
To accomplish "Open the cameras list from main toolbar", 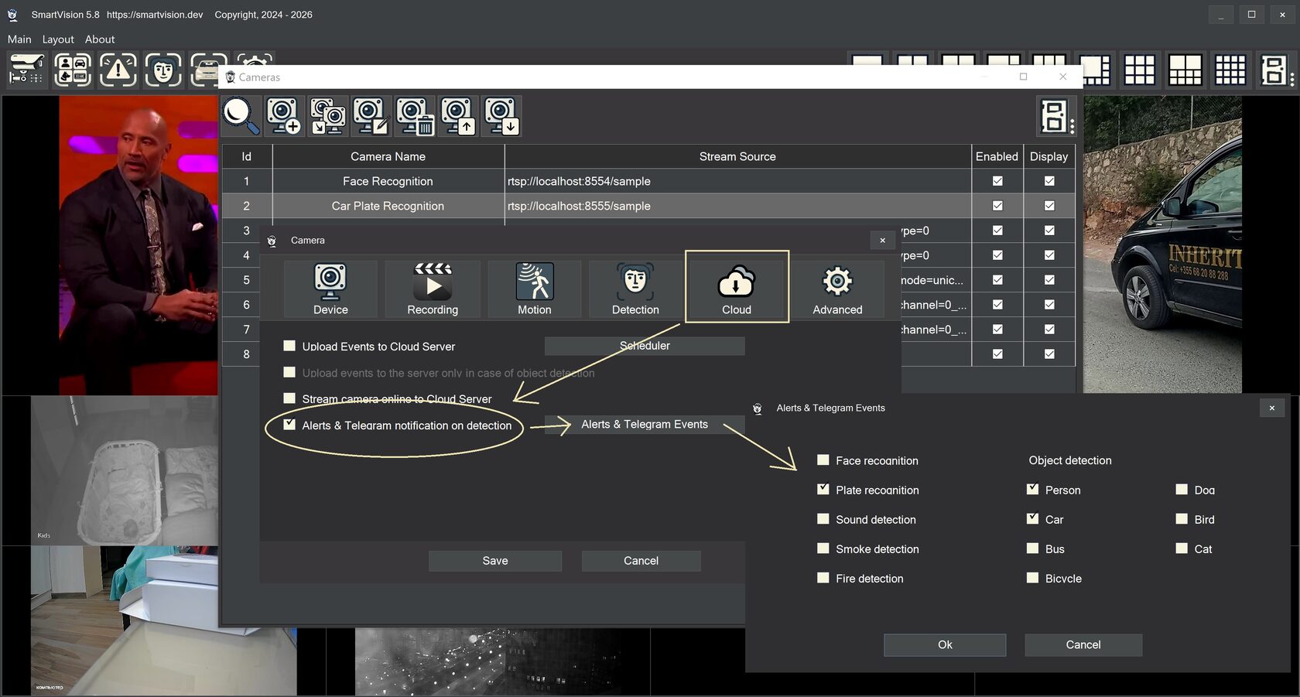I will click(x=27, y=70).
